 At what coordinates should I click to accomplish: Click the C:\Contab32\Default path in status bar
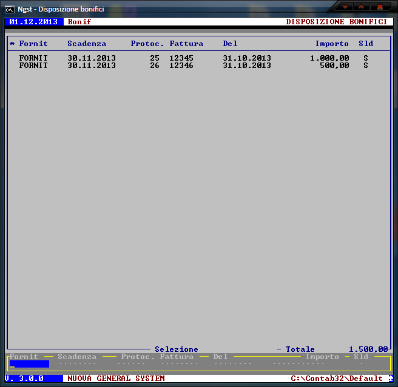point(337,379)
